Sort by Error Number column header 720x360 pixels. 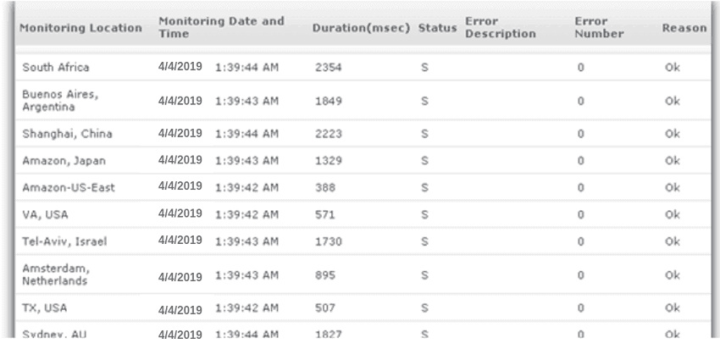[599, 28]
